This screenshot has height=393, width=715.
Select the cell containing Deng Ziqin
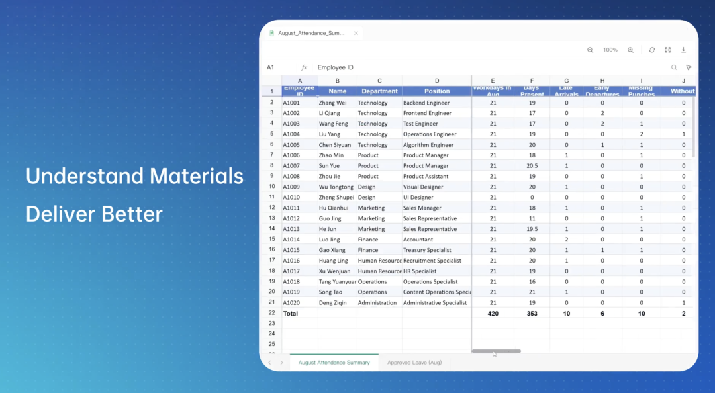coord(338,303)
